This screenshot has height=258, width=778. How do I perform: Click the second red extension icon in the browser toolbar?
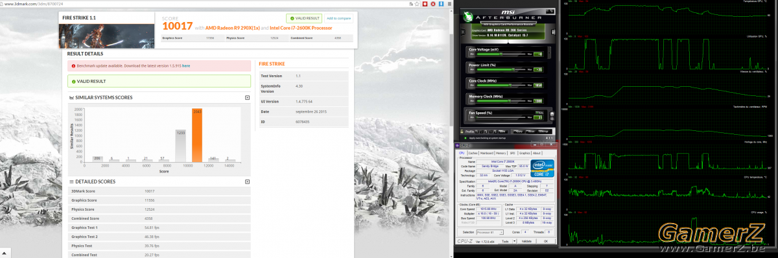433,4
